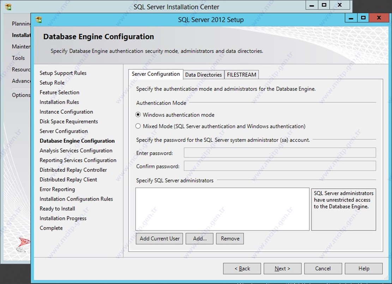This screenshot has width=392, height=284.
Task: Select Resources in Installation Center sidebar
Action: coord(21,70)
